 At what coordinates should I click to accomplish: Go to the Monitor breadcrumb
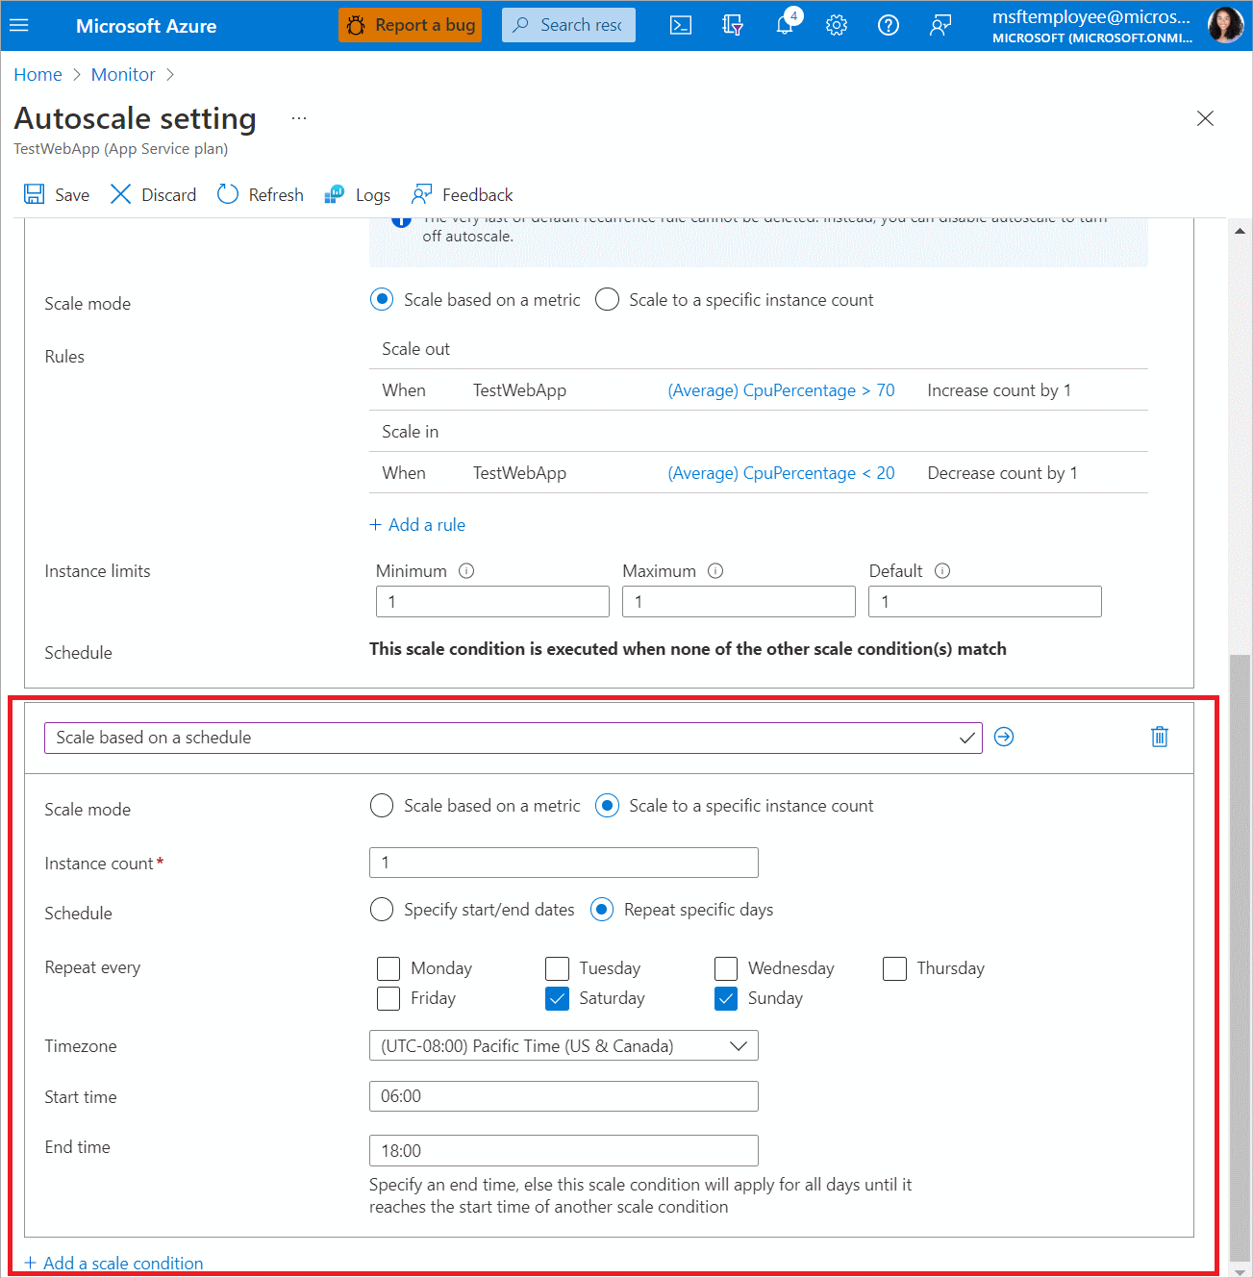tap(123, 75)
